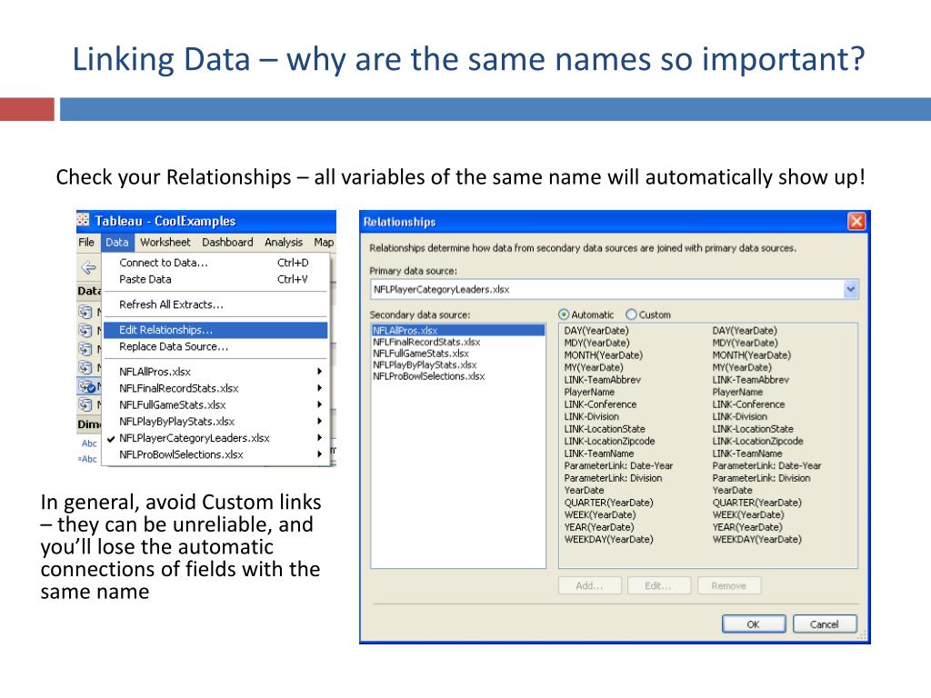Click the Remove button

click(x=728, y=586)
